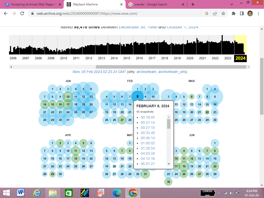Open network signal status in tray

(225, 193)
